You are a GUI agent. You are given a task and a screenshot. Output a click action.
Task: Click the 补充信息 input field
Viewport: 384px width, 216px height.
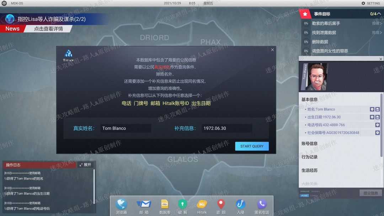227,128
